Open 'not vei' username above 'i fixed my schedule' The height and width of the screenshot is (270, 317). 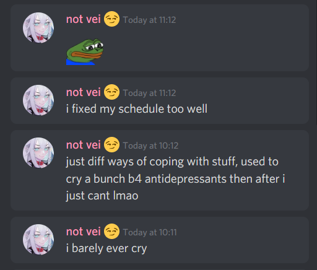click(84, 92)
